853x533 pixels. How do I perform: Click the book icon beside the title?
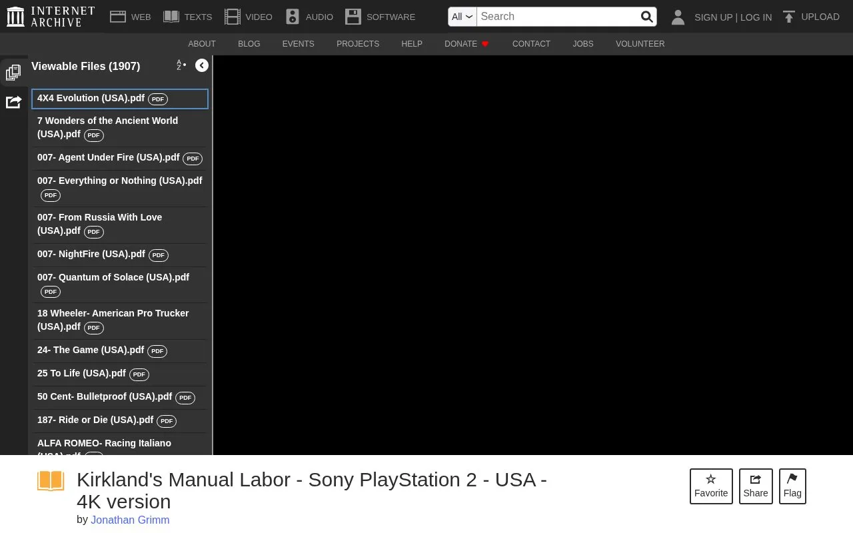[51, 481]
